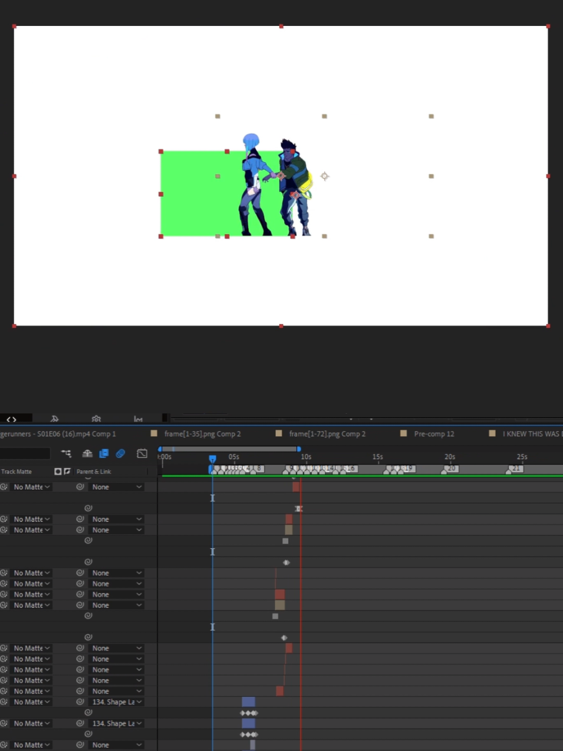563x751 pixels.
Task: Open the lower 134. Shape La parent dropdown
Action: point(117,723)
